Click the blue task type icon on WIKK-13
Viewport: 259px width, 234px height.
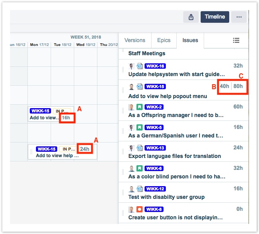coord(140,148)
